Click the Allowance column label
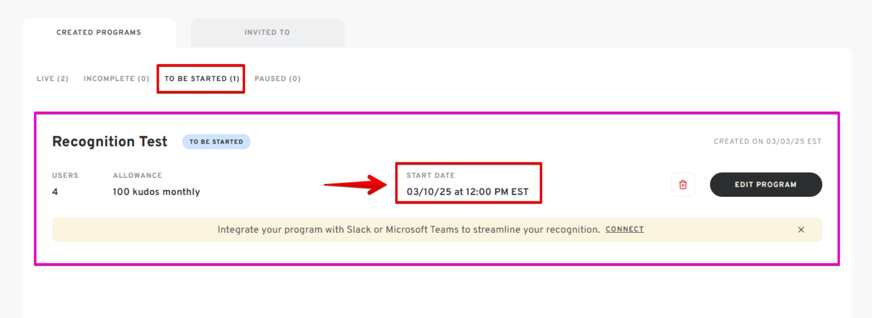This screenshot has height=318, width=872. [x=137, y=175]
